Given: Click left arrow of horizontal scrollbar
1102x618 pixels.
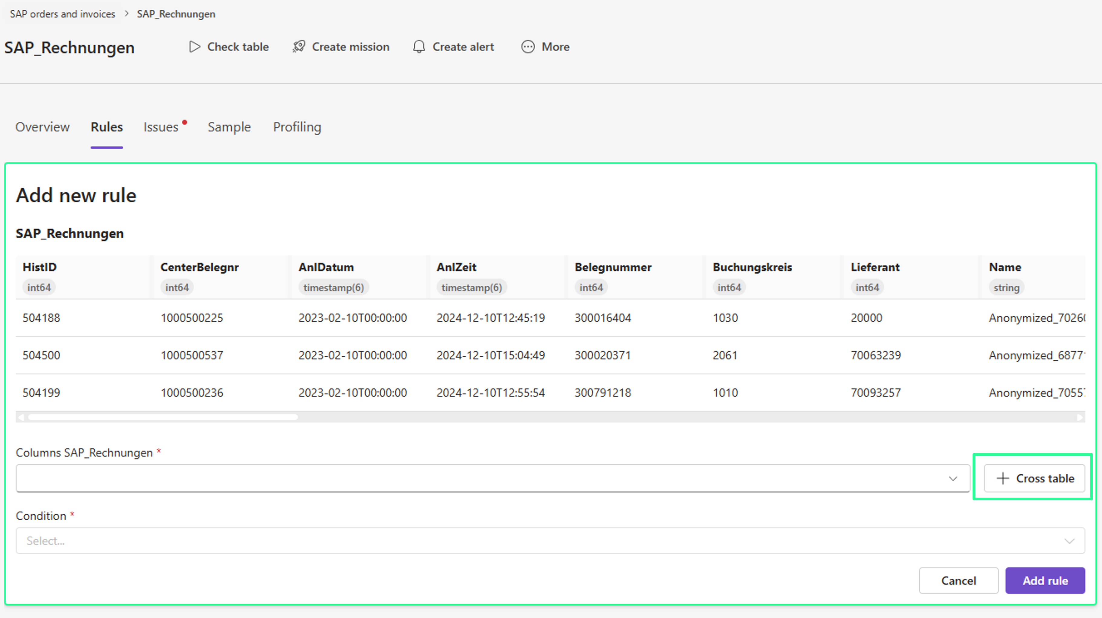Looking at the screenshot, I should tap(21, 417).
